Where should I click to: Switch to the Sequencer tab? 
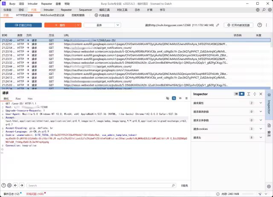(85, 10)
